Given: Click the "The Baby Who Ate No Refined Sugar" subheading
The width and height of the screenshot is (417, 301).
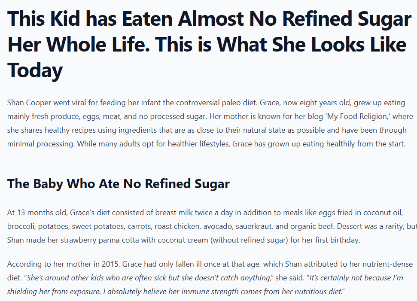Looking at the screenshot, I should pos(119,184).
